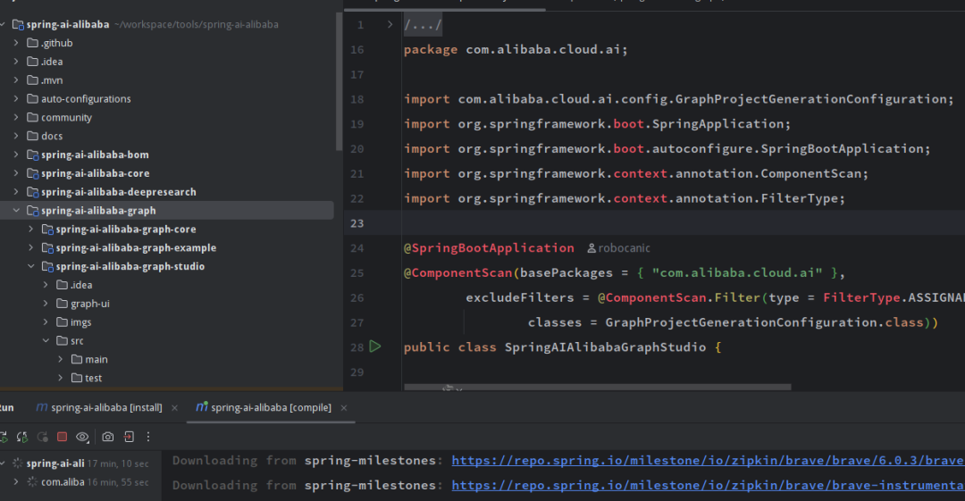Viewport: 965px width, 501px height.
Task: Select the test folder row
Action: coord(167,378)
